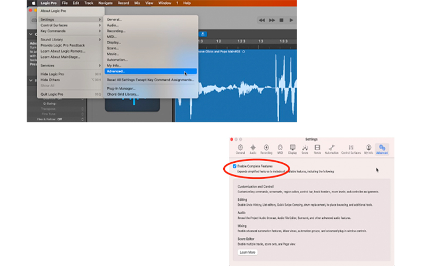Toggle the Enable Complete Features checkbox

[234, 167]
